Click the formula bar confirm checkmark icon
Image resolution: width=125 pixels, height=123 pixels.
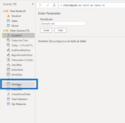(x=48, y=5)
